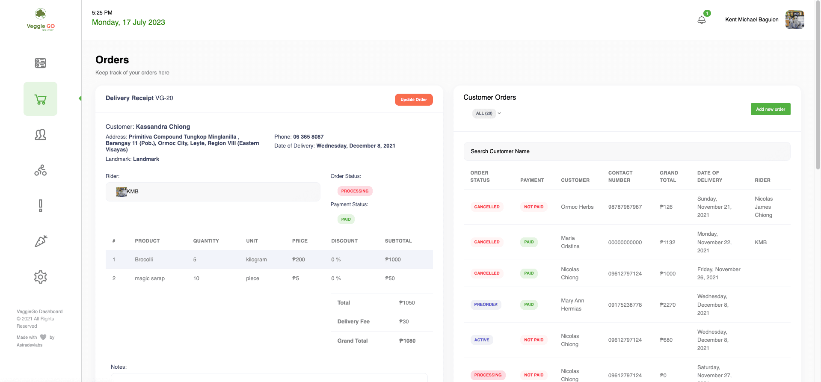
Task: Select Mary Ann Hermias preorder row
Action: click(x=627, y=305)
